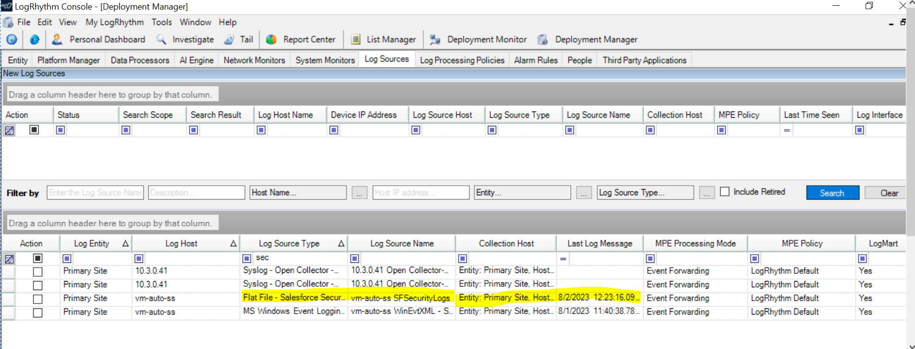This screenshot has width=915, height=349.
Task: Click the Deployment Monitor icon
Action: [x=435, y=40]
